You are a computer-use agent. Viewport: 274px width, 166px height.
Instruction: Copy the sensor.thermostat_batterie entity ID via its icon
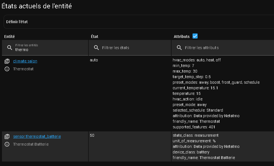coord(7,136)
